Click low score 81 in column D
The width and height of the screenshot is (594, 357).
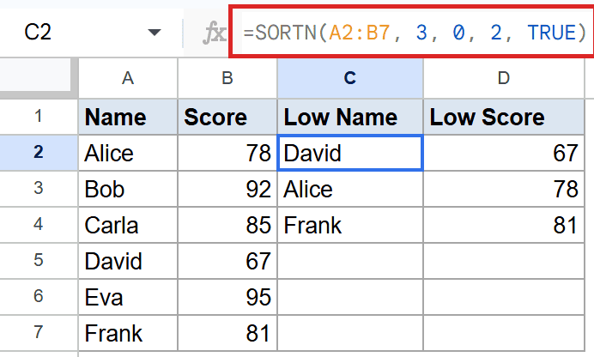(x=504, y=225)
